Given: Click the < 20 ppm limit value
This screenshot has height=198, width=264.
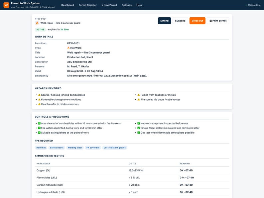Looking at the screenshot, I should (x=134, y=185).
